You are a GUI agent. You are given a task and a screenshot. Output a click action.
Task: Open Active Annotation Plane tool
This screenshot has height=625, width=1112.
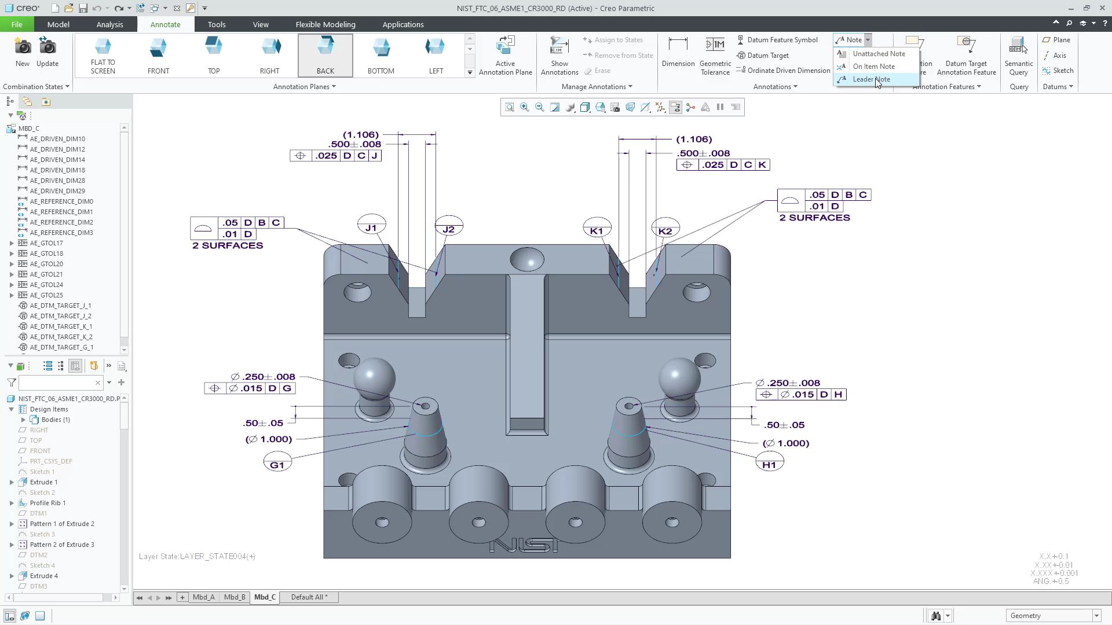pos(506,56)
